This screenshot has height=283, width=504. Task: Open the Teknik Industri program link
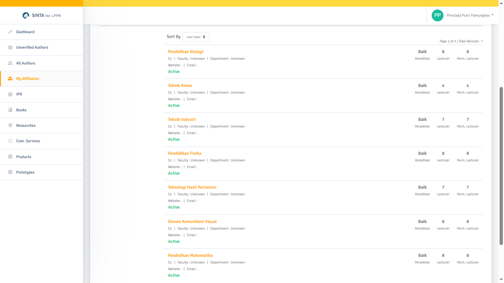click(x=182, y=119)
